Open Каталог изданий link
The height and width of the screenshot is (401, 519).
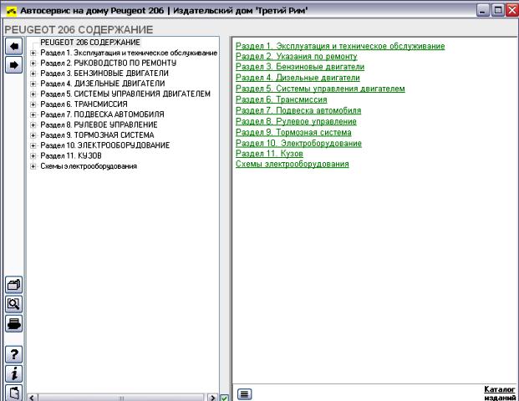tap(500, 393)
